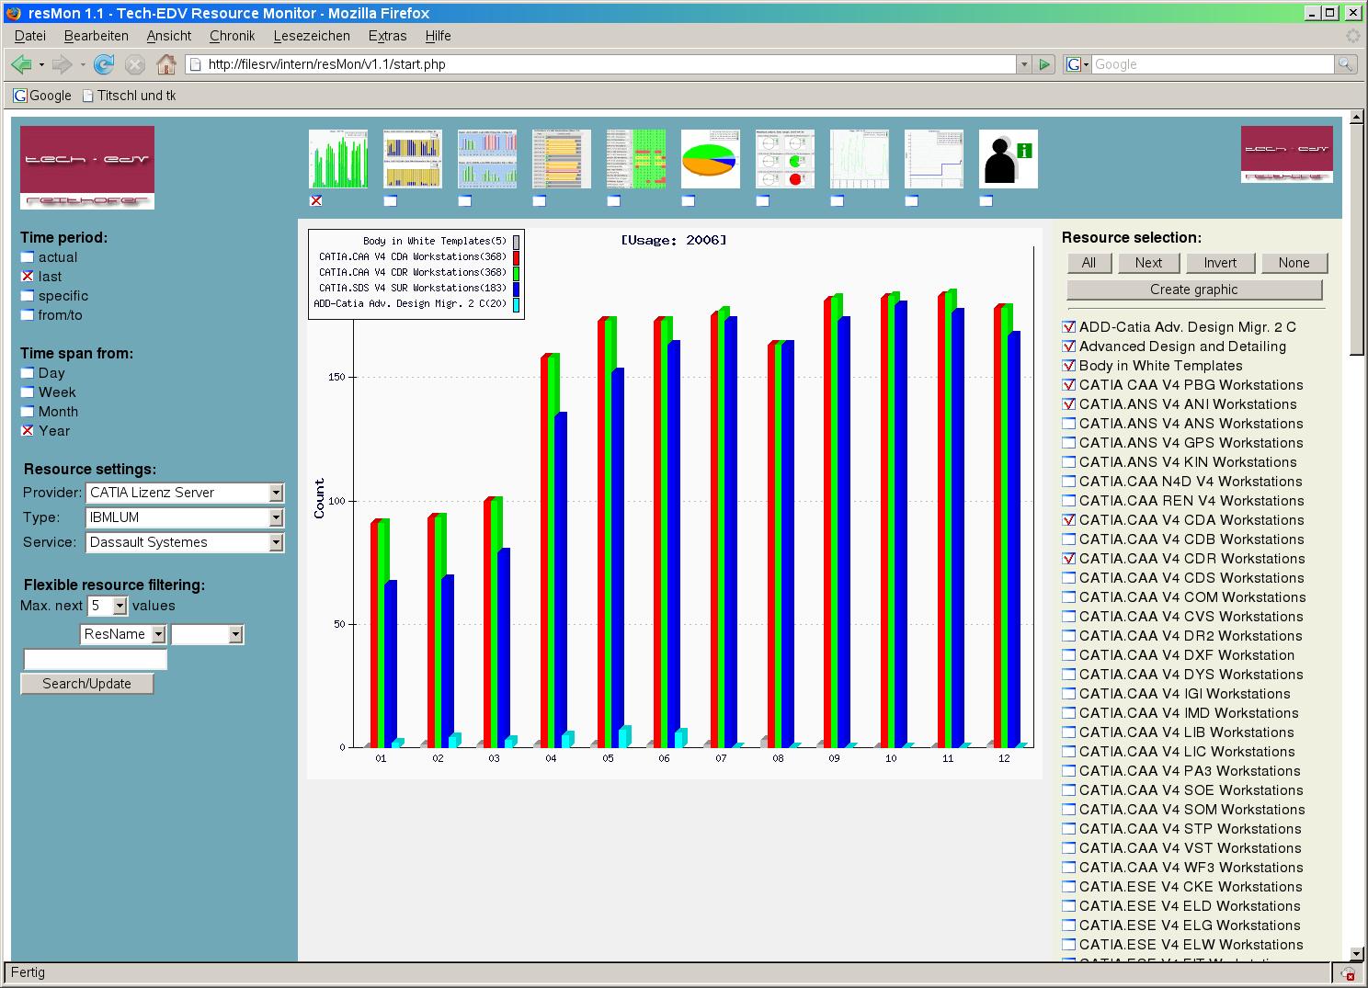Image resolution: width=1368 pixels, height=988 pixels.
Task: Click the Create graphic button
Action: (x=1194, y=290)
